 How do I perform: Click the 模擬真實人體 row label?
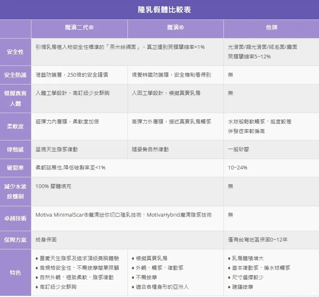tap(15, 99)
